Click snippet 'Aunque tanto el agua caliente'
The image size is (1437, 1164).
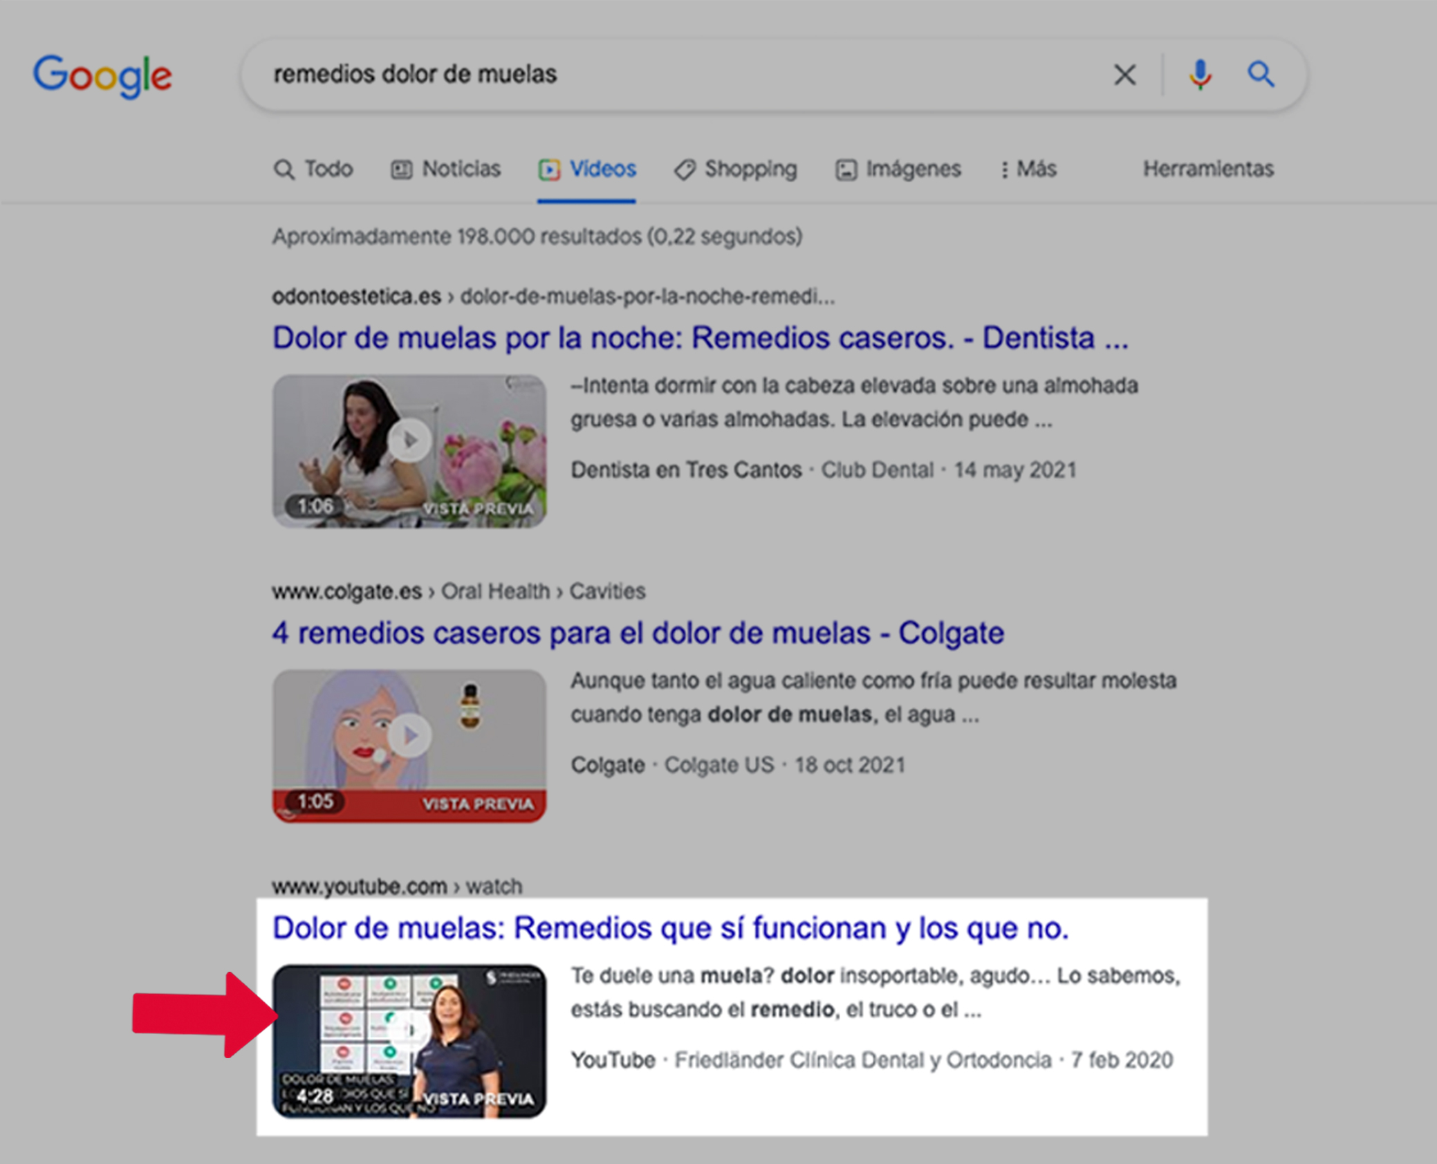click(873, 697)
